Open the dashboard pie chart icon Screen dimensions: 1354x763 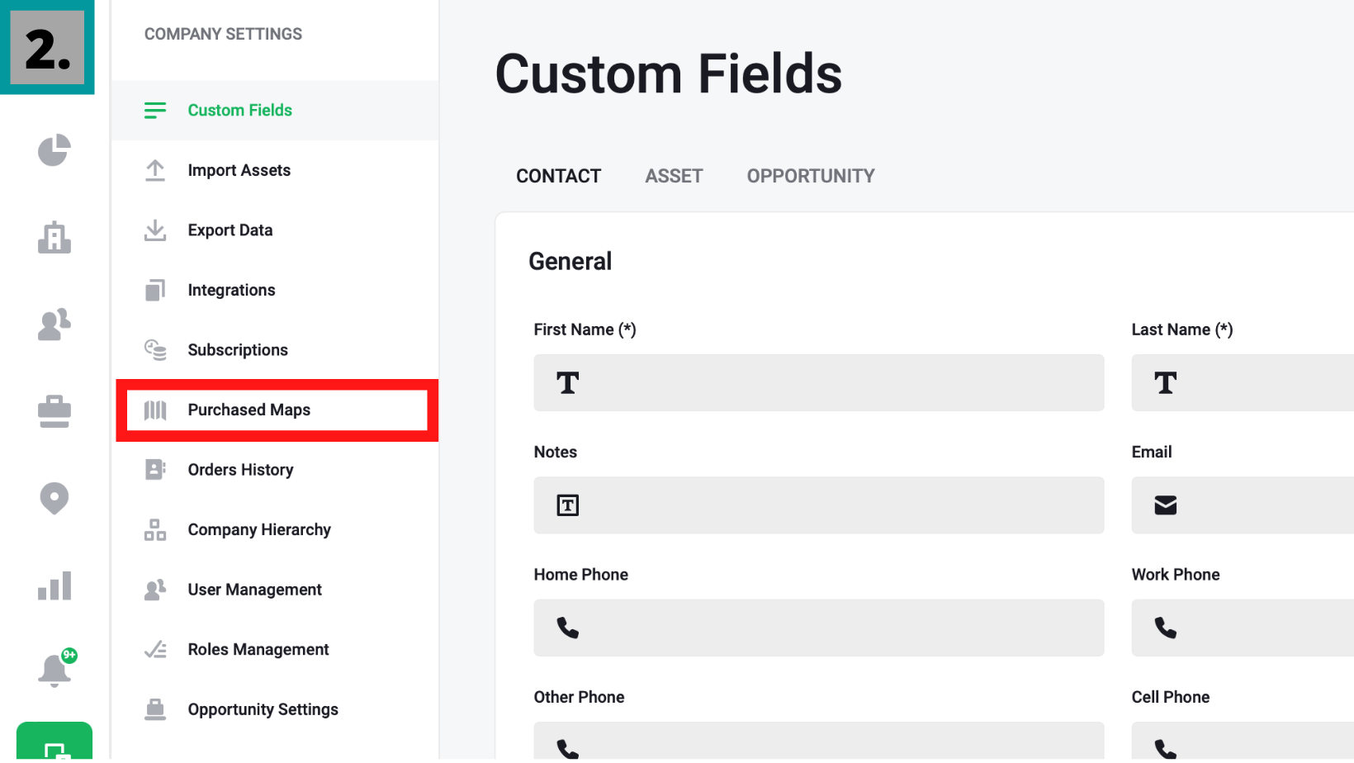54,150
